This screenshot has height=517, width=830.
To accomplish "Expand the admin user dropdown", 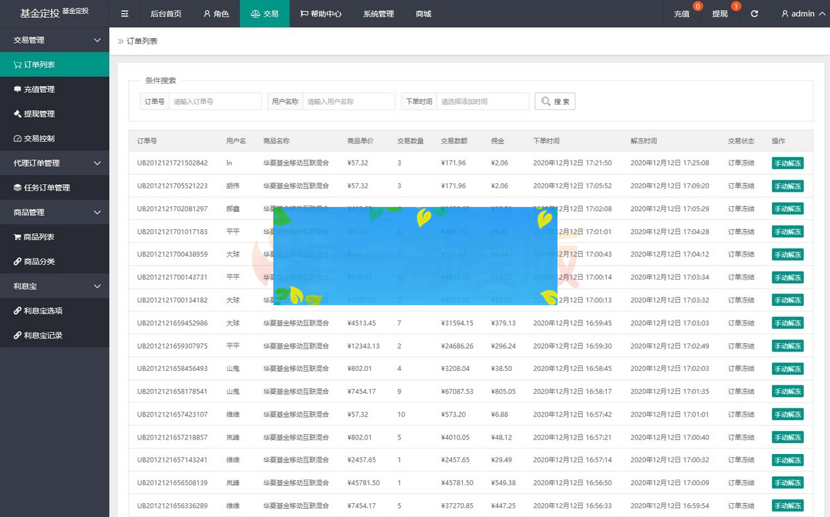I will tap(802, 14).
